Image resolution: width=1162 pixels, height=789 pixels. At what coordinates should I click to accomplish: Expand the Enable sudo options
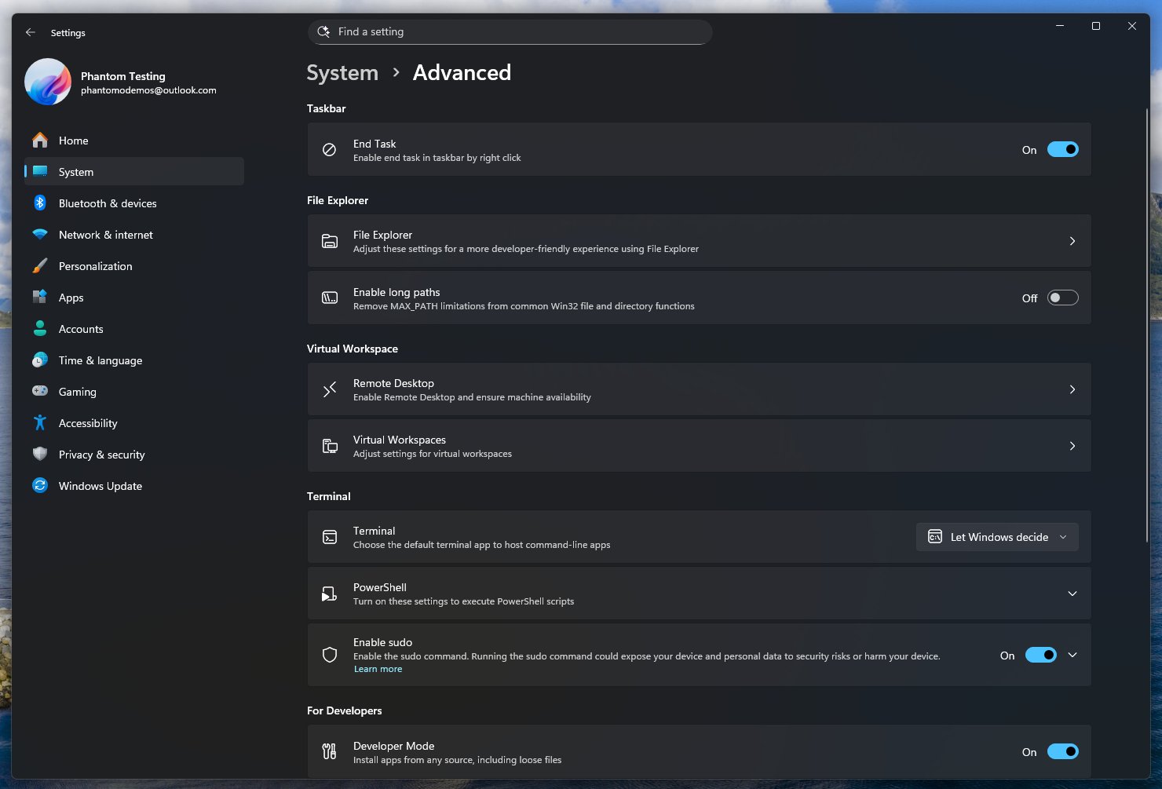tap(1072, 654)
